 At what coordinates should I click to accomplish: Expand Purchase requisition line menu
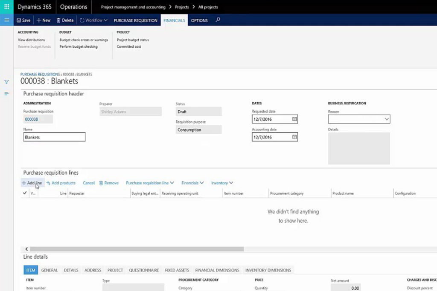150,183
